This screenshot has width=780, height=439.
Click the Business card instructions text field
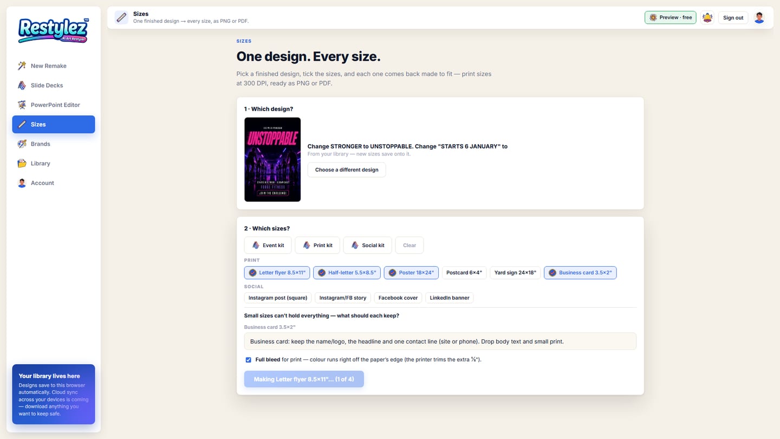(440, 341)
